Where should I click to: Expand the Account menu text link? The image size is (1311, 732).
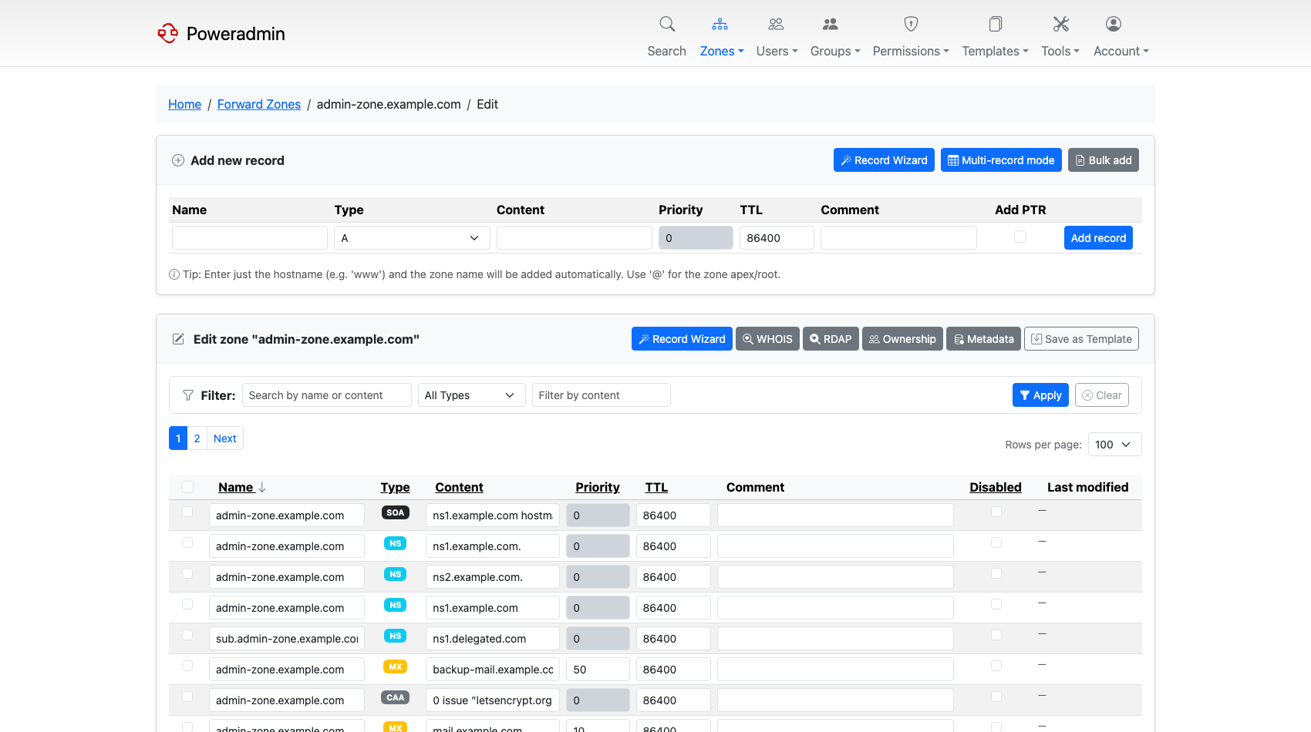point(1121,51)
